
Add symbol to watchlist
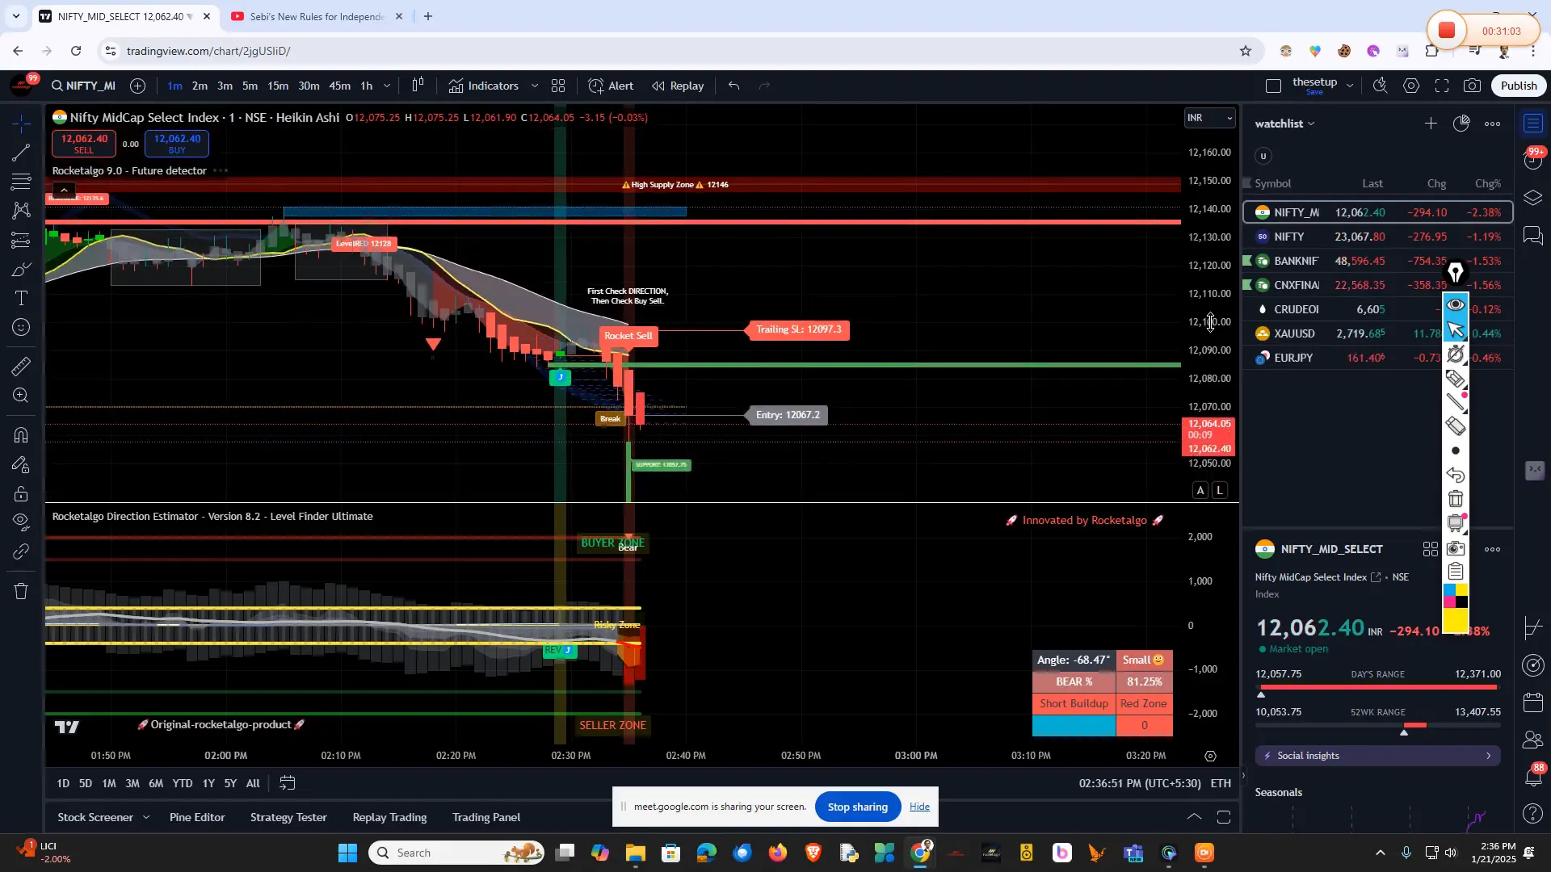point(1431,124)
